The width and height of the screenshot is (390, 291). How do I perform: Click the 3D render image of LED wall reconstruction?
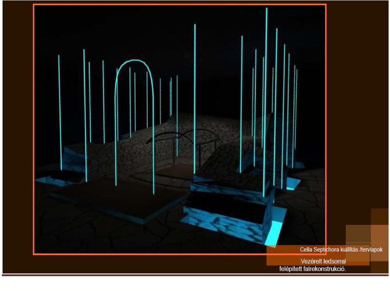180,129
